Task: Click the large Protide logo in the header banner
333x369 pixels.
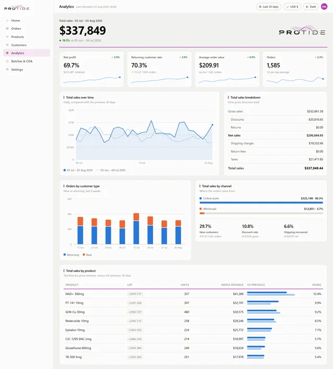Action: click(x=302, y=30)
